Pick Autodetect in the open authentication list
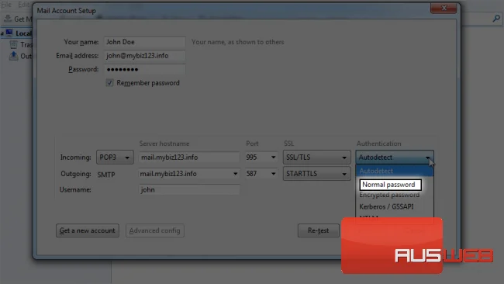 click(x=395, y=171)
